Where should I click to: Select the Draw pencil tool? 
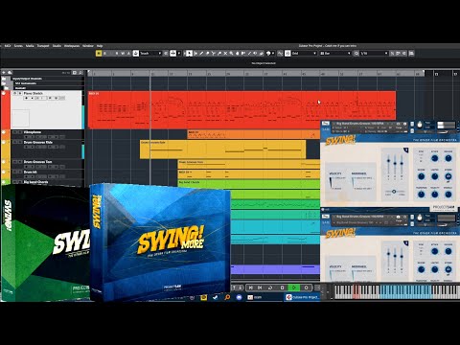(201, 54)
